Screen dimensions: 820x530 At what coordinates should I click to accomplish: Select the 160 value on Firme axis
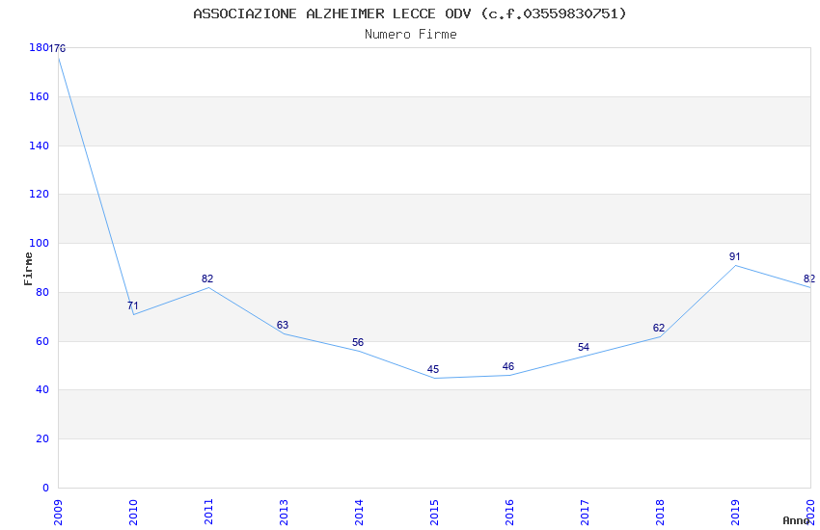pyautogui.click(x=40, y=96)
